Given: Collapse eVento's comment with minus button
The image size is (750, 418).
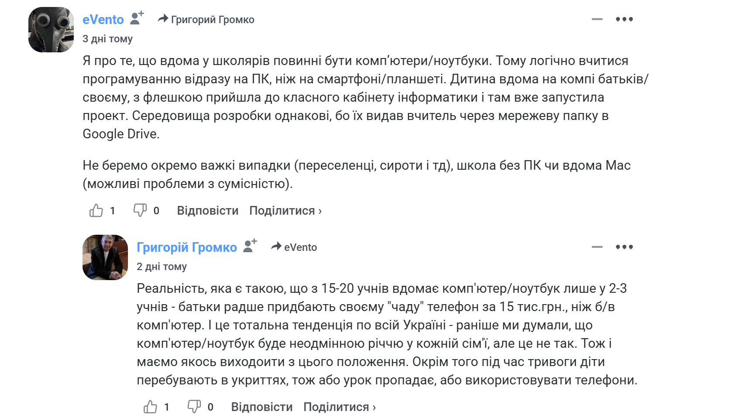Looking at the screenshot, I should [x=597, y=19].
